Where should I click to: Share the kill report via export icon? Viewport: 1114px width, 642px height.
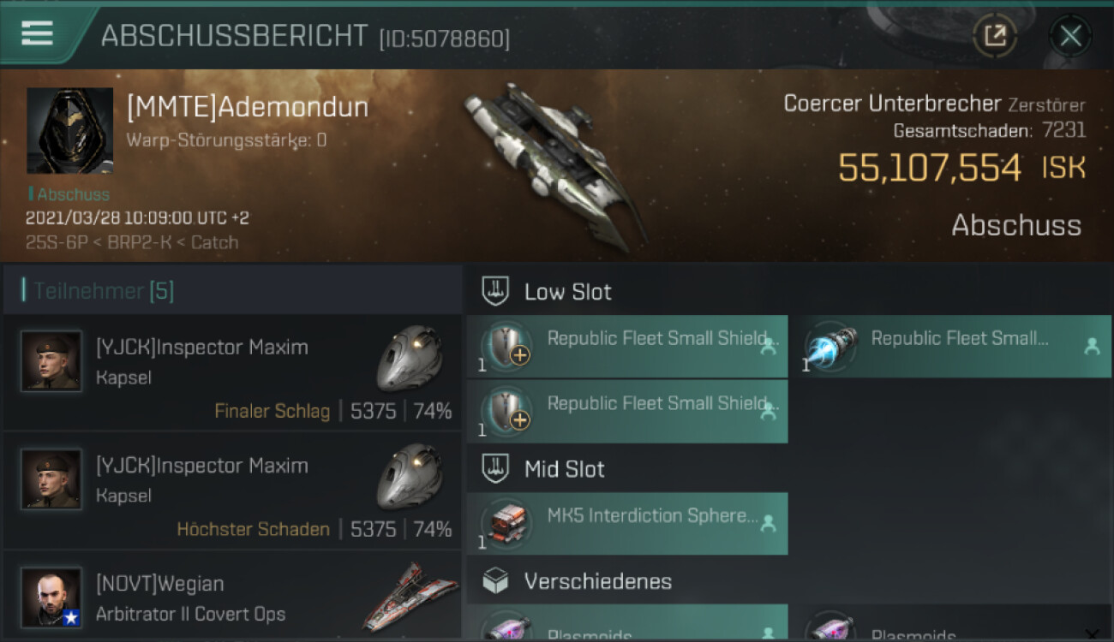click(994, 35)
